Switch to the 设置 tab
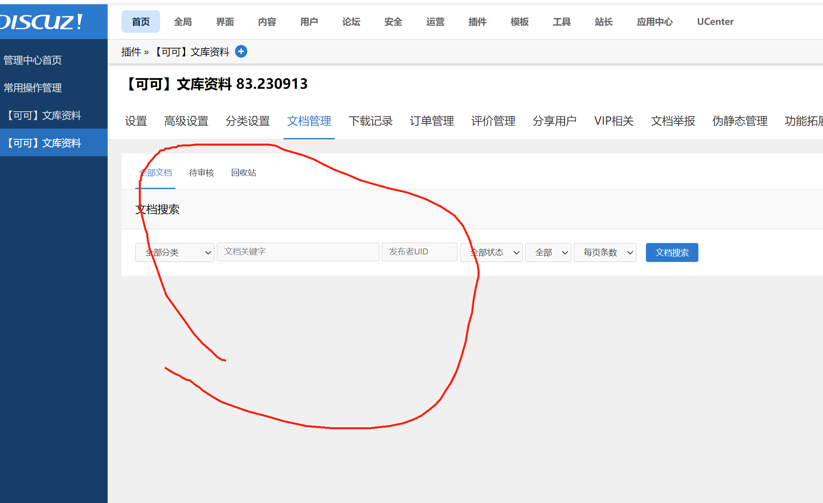This screenshot has width=823, height=503. coord(136,121)
